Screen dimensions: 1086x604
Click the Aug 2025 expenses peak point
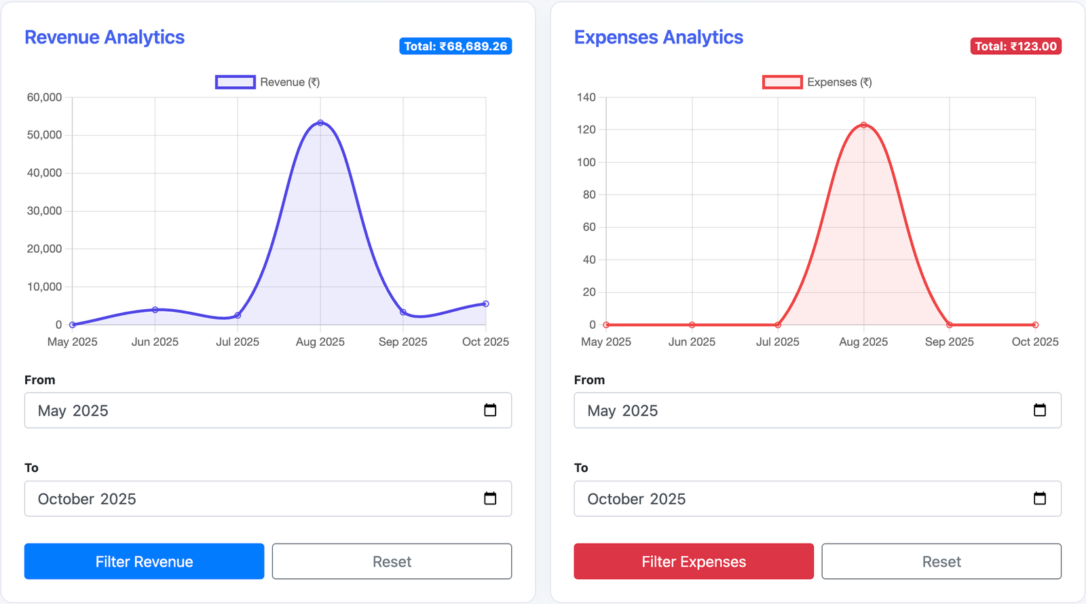[863, 125]
